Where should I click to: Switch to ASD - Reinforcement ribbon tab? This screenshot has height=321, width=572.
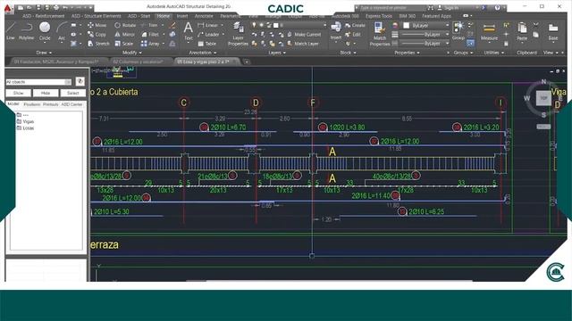tap(43, 16)
